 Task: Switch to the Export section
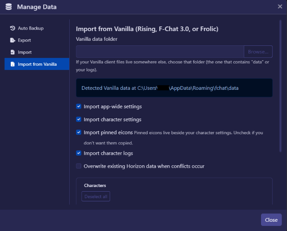(x=37, y=40)
